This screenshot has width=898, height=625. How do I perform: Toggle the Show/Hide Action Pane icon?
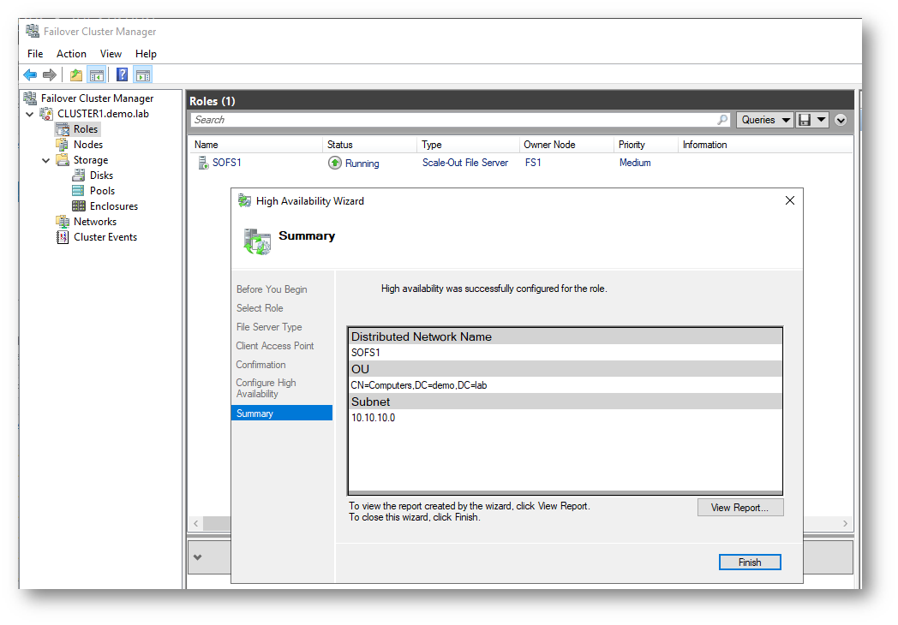(x=142, y=75)
